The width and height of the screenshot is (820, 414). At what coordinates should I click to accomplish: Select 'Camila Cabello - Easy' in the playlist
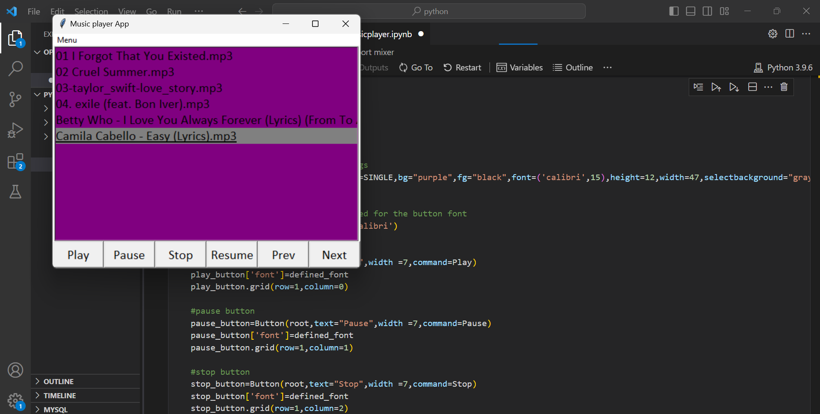click(x=146, y=136)
